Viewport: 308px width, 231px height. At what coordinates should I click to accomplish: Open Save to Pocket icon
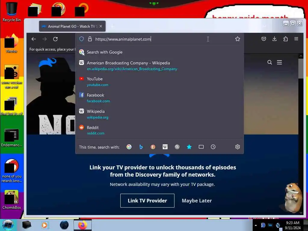tap(264, 39)
